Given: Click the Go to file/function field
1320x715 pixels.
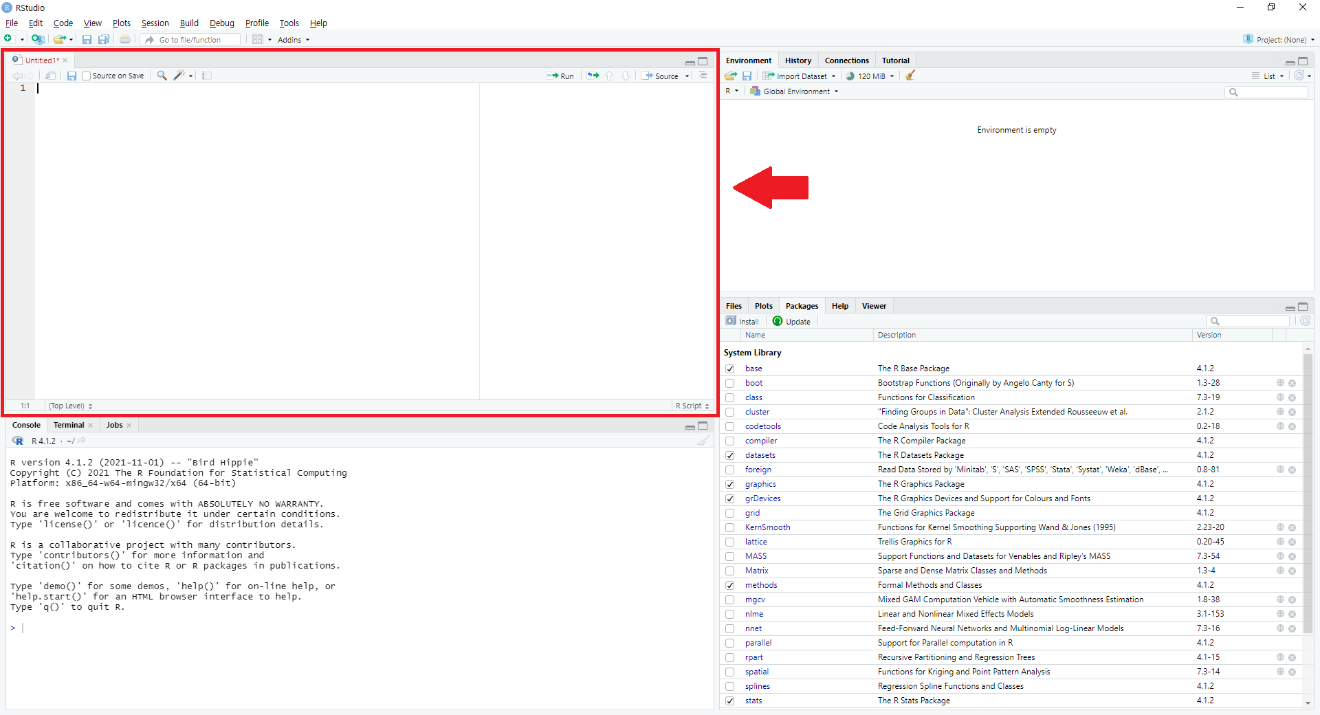Looking at the screenshot, I should tap(190, 40).
